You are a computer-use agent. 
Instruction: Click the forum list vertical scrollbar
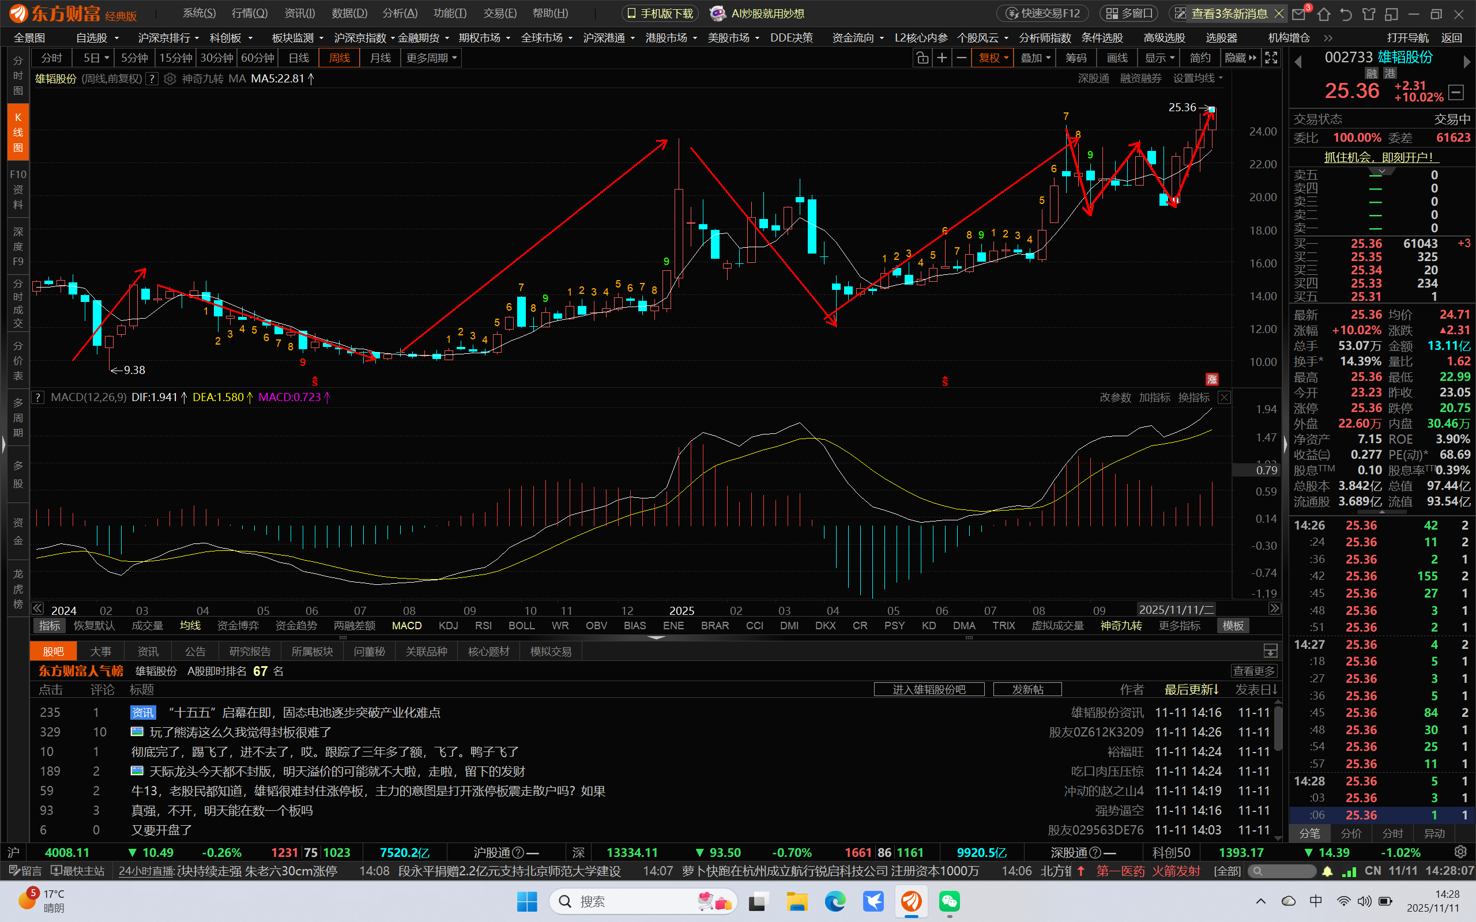pyautogui.click(x=1277, y=729)
